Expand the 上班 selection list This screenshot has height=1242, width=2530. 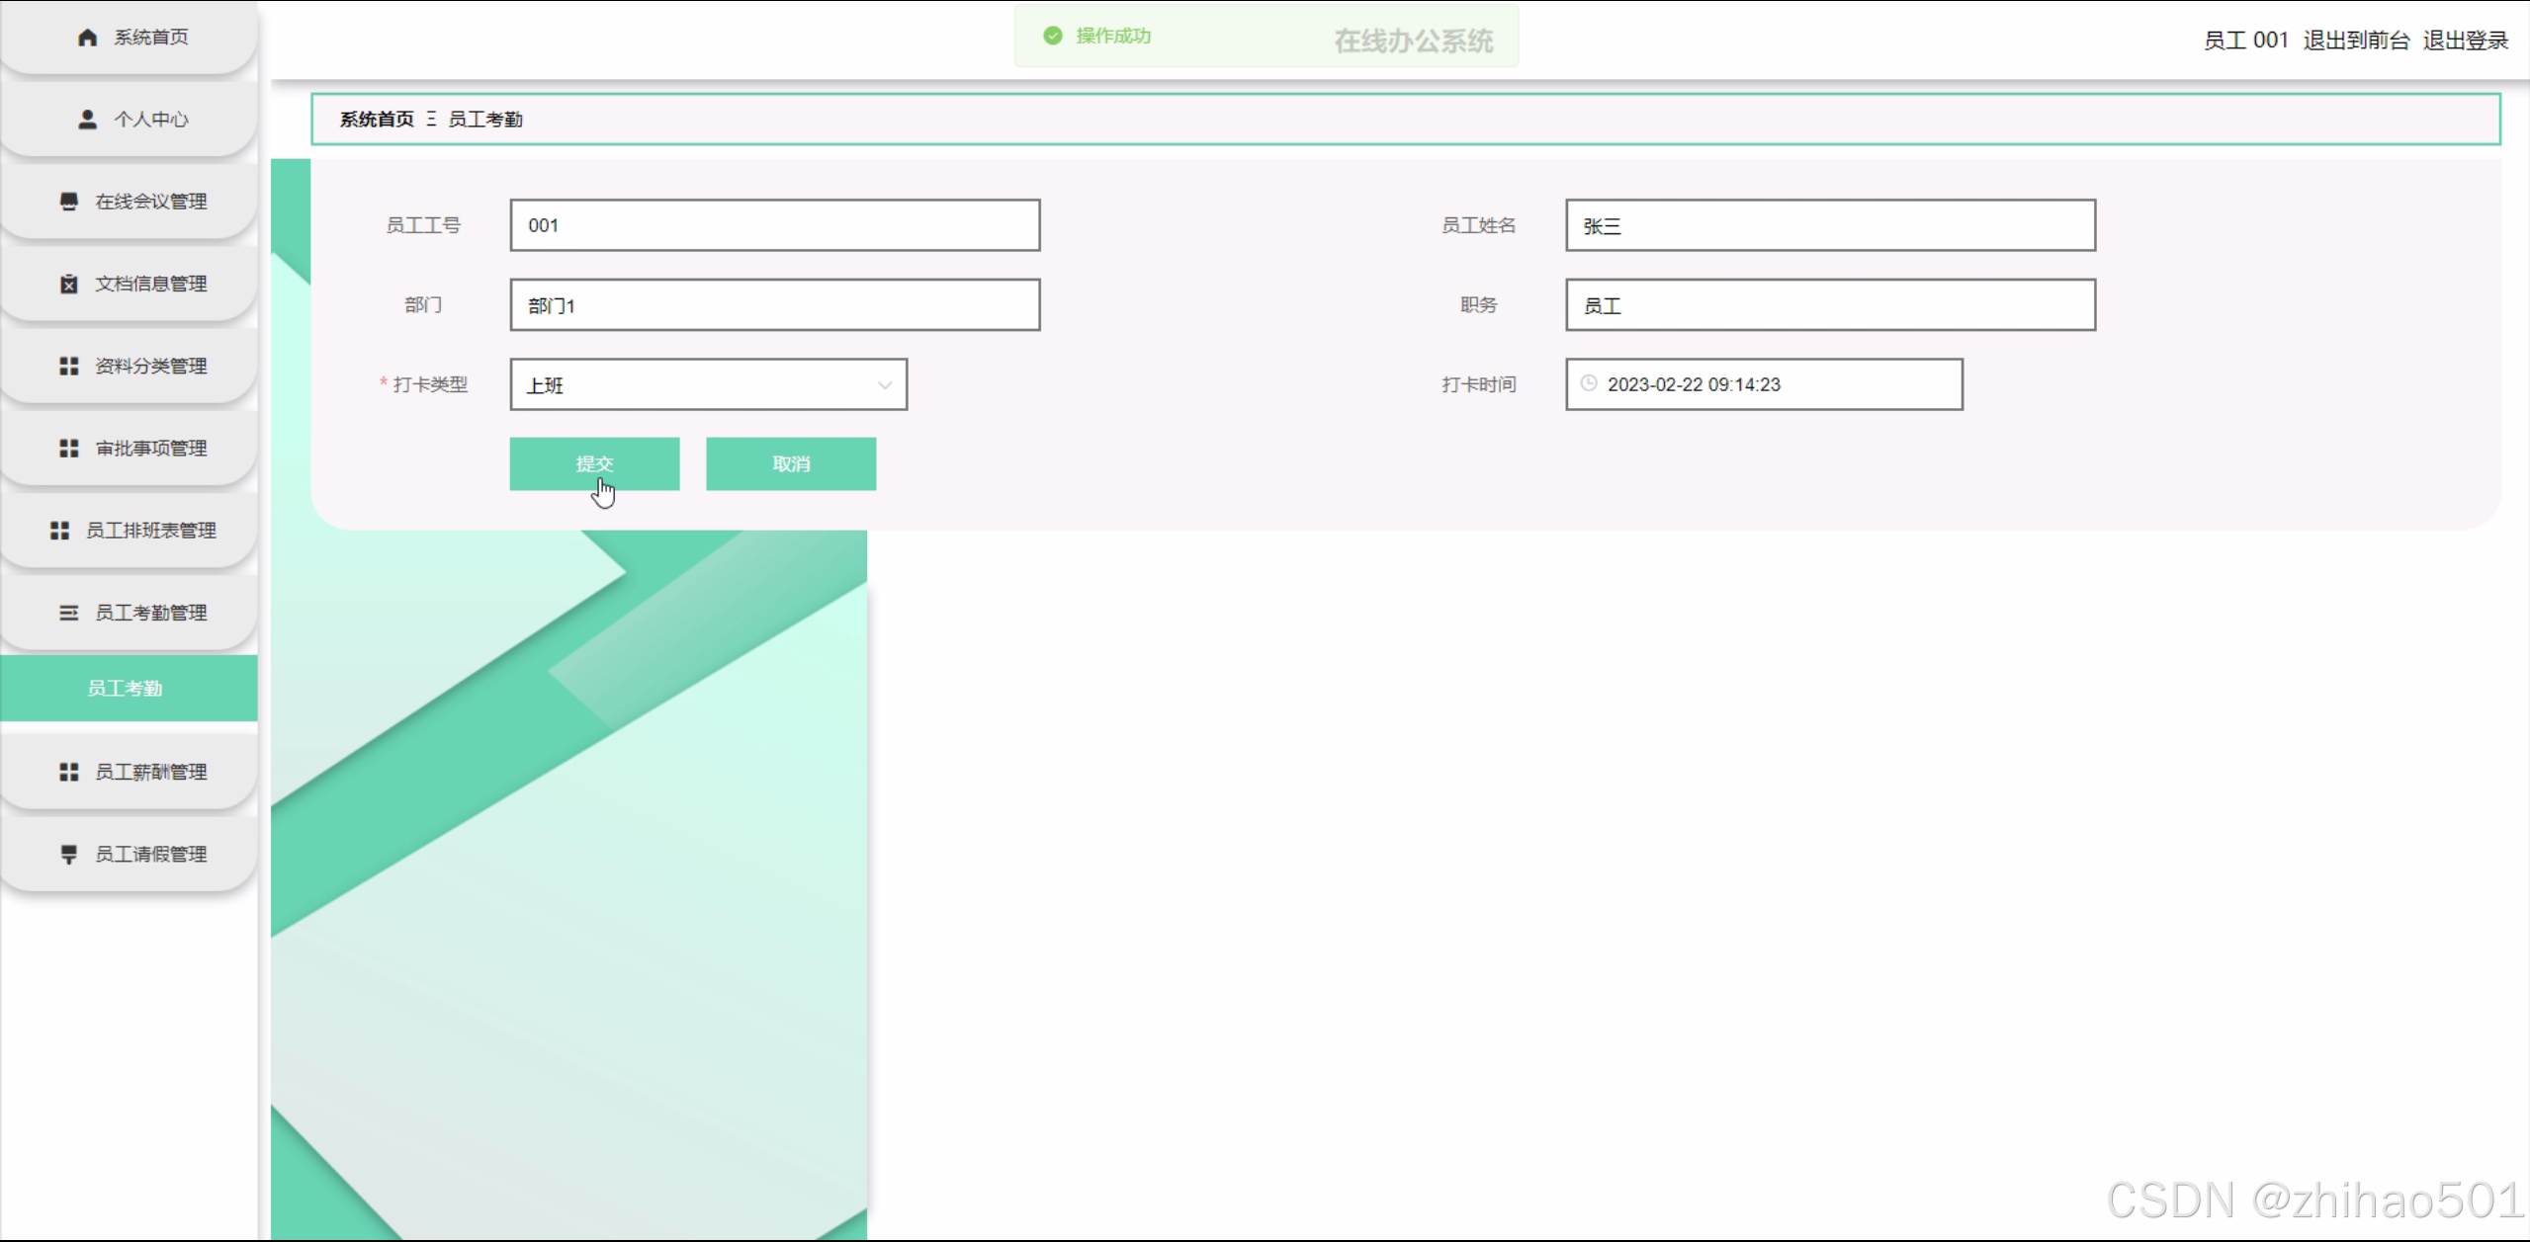[x=883, y=384]
